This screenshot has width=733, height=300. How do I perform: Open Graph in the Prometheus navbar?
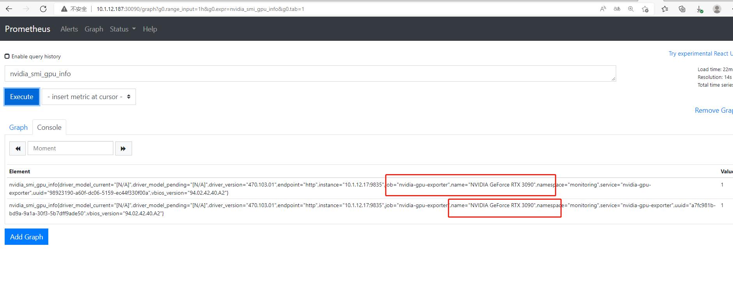click(94, 29)
